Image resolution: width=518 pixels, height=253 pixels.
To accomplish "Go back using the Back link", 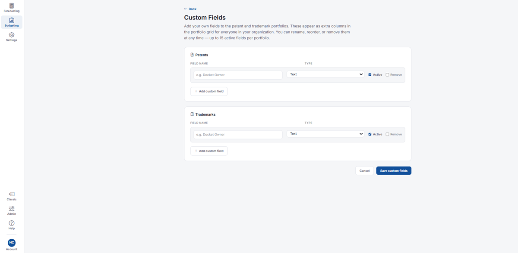I will coord(190,9).
